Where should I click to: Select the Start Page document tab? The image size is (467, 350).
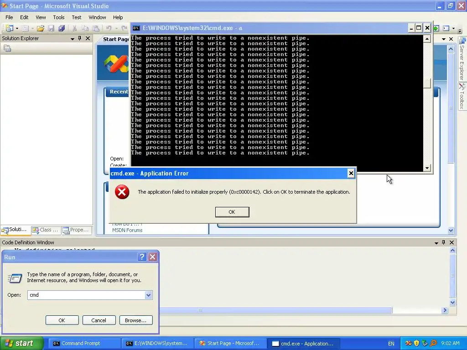115,39
